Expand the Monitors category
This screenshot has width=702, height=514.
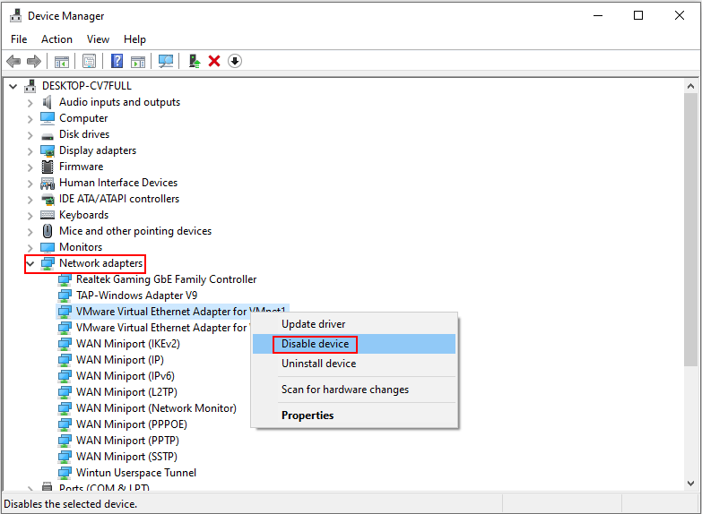[x=30, y=247]
